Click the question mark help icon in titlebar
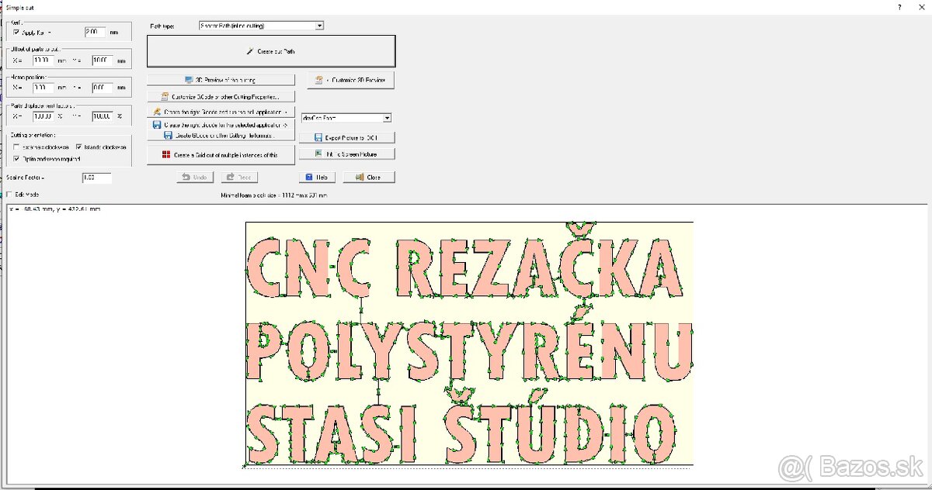 (x=899, y=7)
